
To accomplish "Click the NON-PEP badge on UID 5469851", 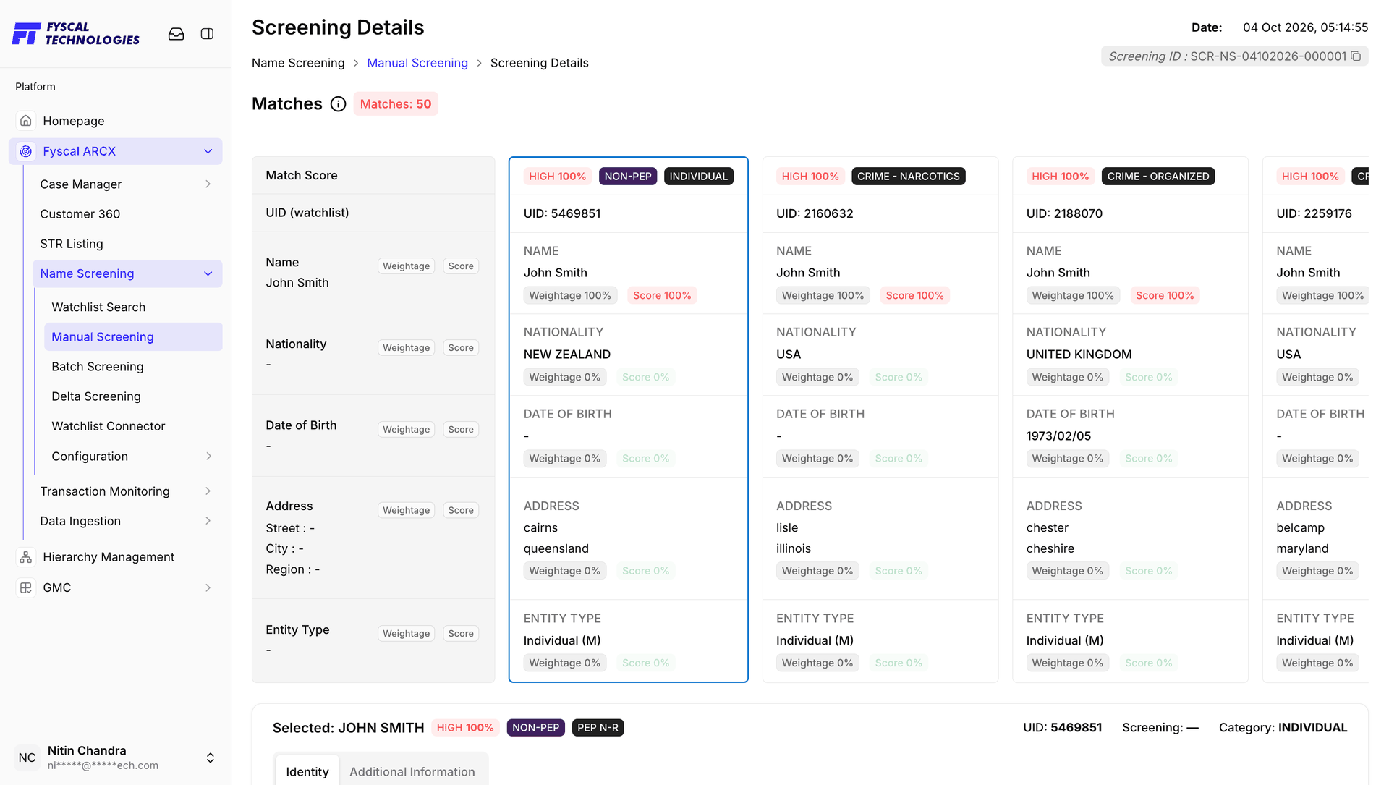I will 628,177.
